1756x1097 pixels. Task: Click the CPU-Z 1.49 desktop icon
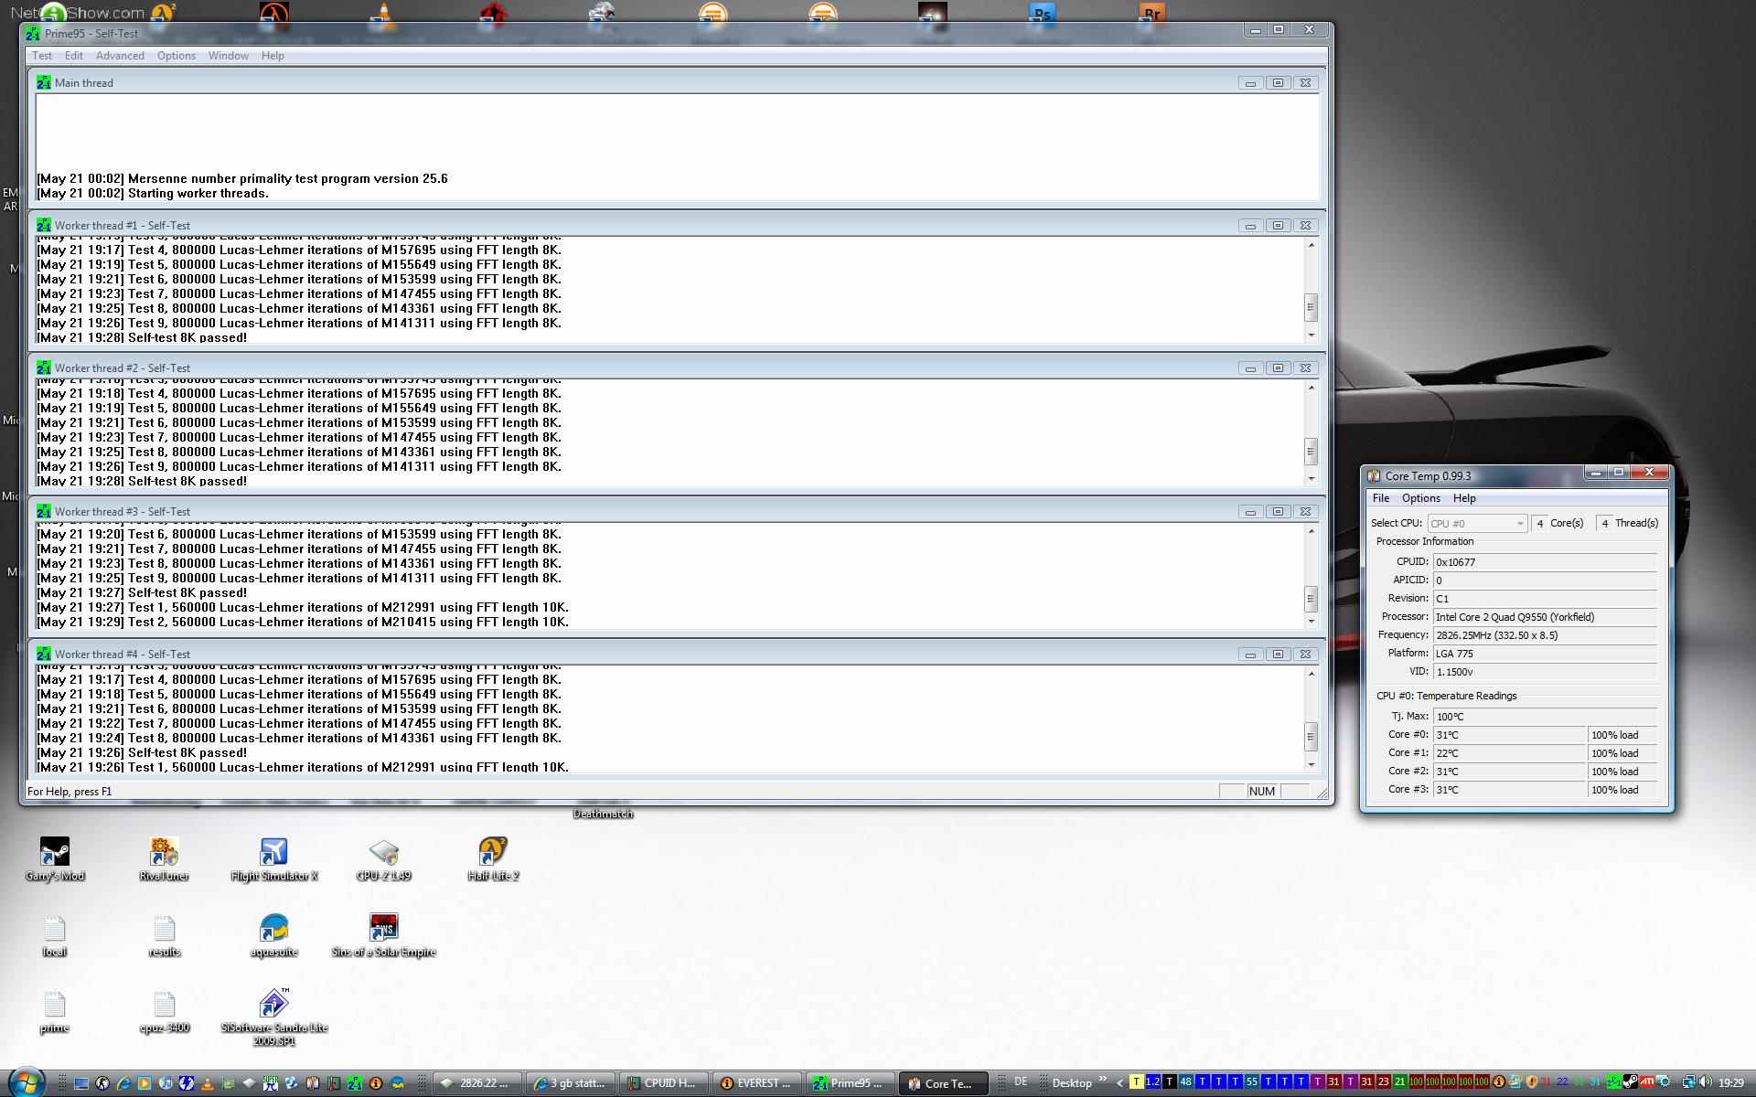coord(383,859)
